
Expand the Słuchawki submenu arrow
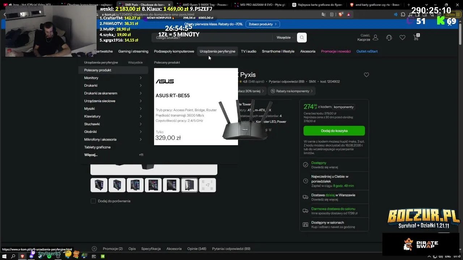pos(141,124)
